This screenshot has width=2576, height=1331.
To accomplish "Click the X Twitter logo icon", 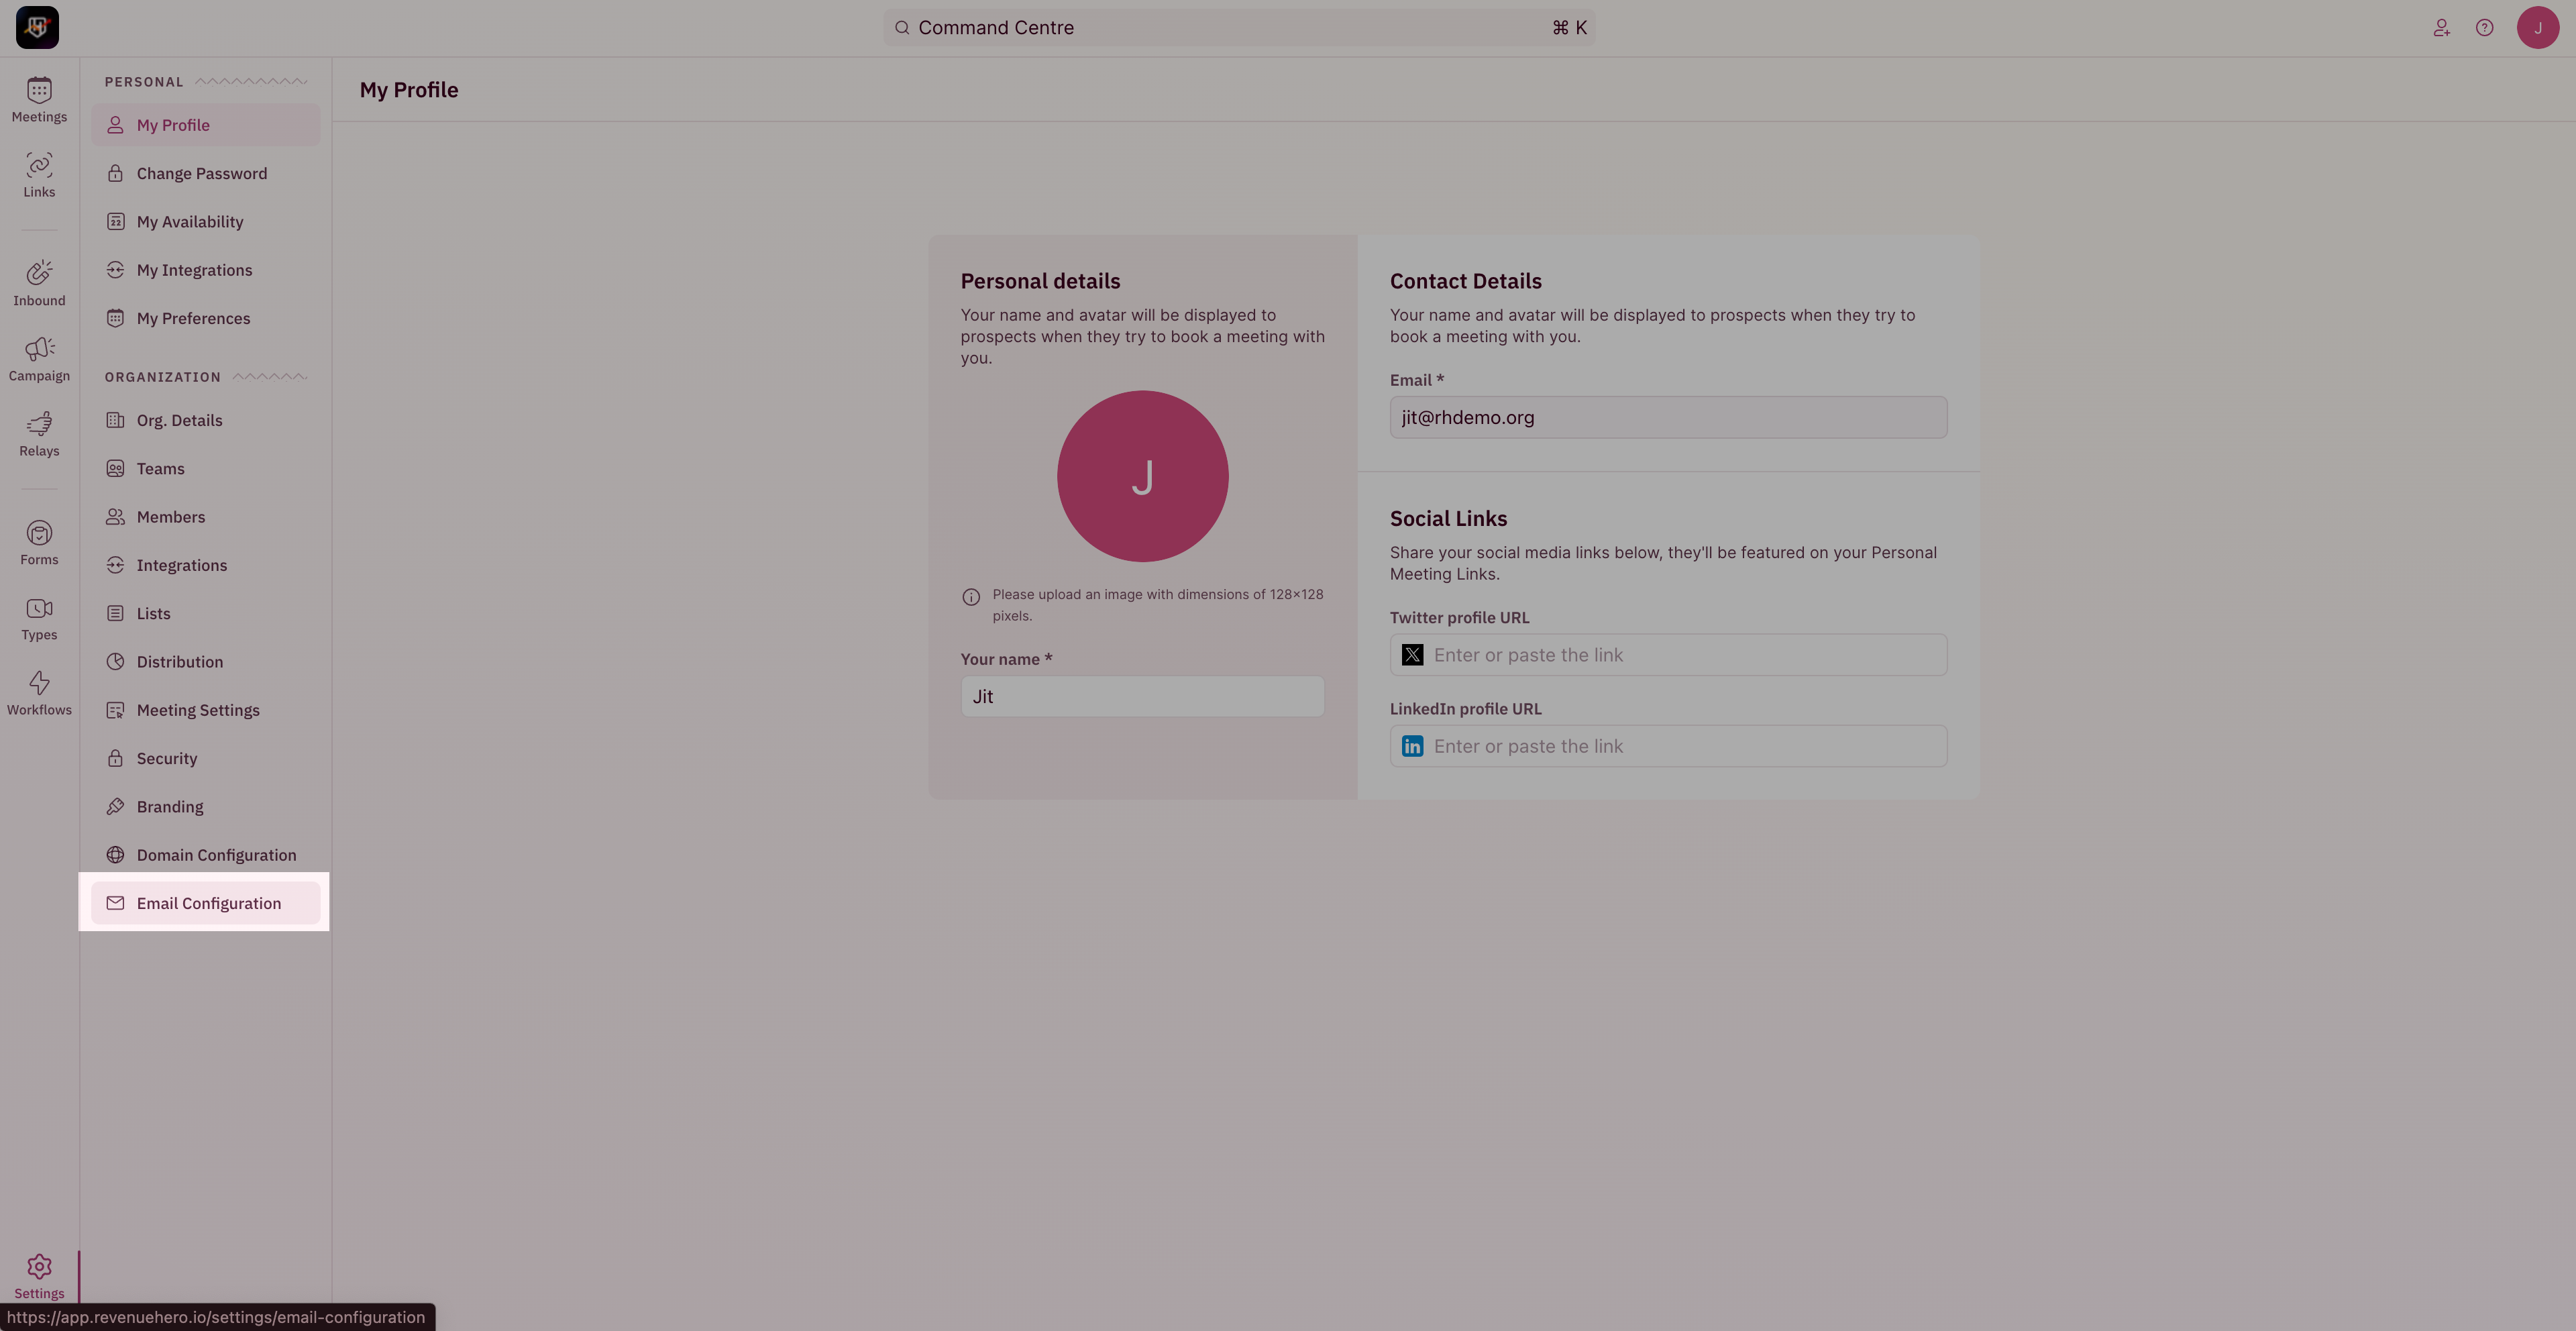I will 1412,655.
